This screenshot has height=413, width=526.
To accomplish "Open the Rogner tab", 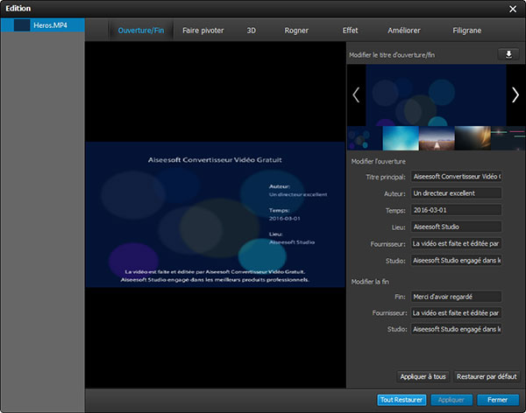I will 296,31.
